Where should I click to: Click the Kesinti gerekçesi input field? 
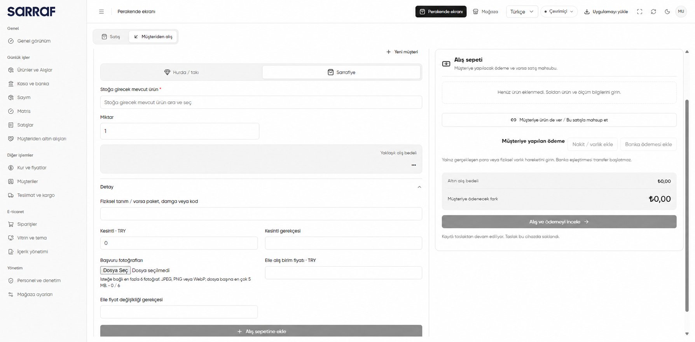(x=344, y=243)
